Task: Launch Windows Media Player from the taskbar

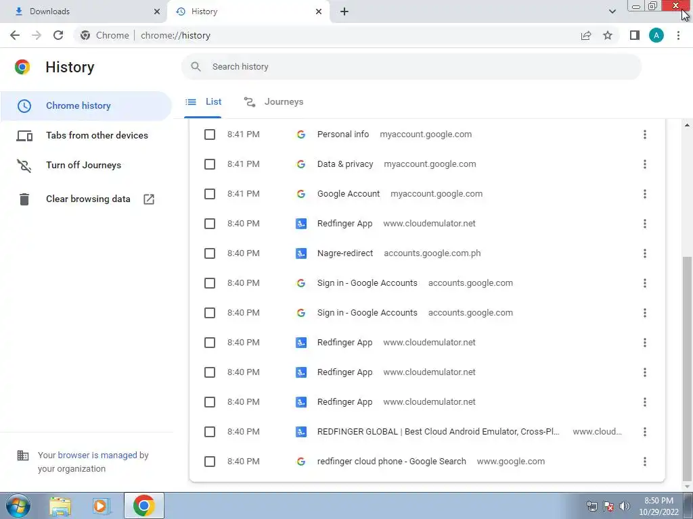Action: click(102, 506)
